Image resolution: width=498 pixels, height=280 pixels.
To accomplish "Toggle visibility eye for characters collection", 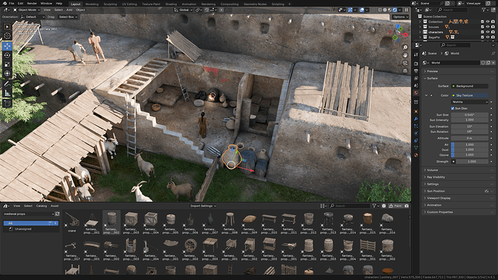I will point(487,32).
